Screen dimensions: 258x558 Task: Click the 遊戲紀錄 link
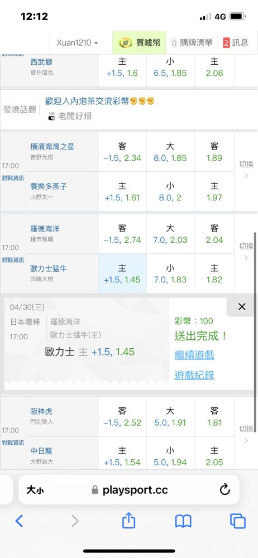194,375
